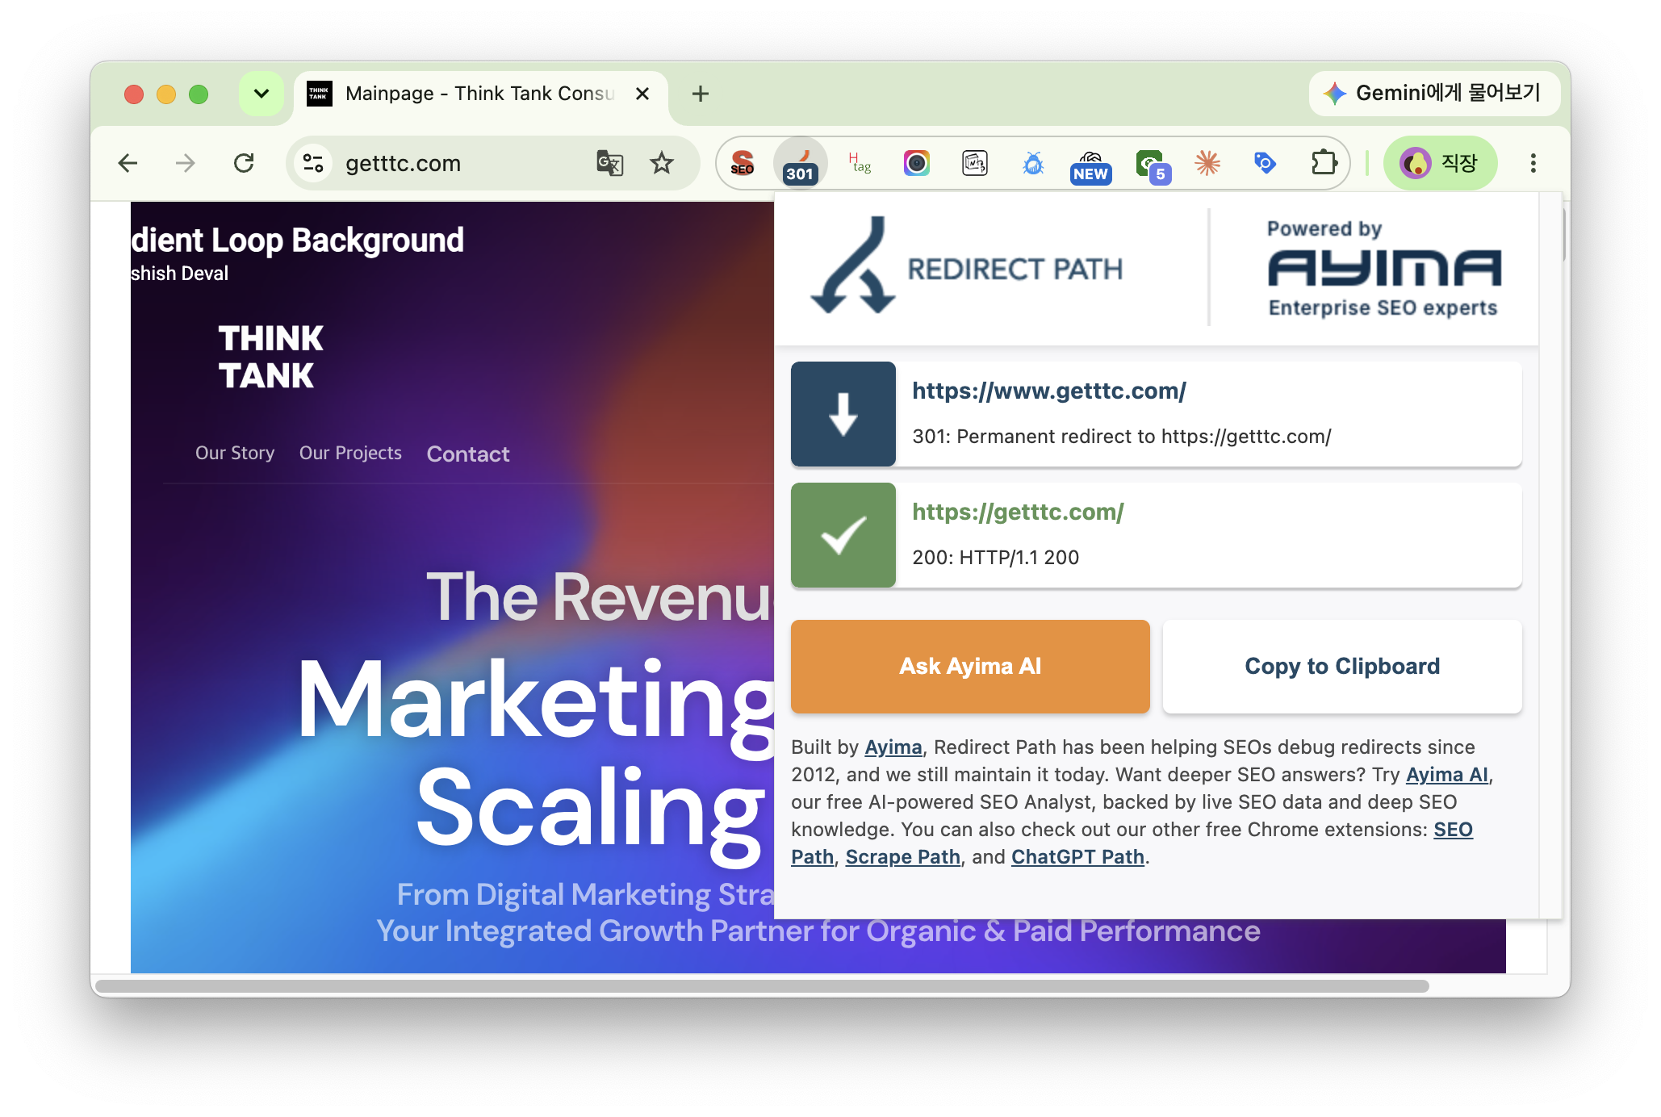
Task: Open the Scrape Path extension link
Action: point(902,857)
